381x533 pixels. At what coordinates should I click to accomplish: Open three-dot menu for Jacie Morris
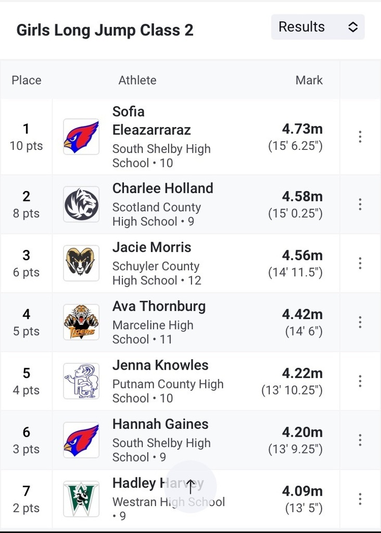360,263
